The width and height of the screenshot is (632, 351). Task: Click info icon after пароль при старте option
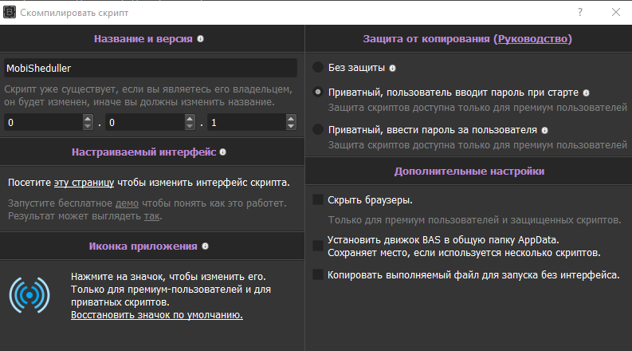pos(586,93)
